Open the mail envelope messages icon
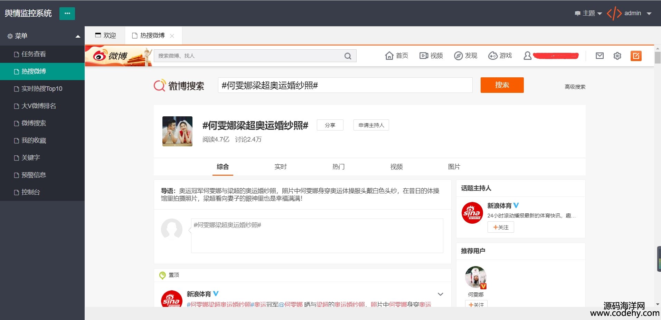The image size is (661, 320). pyautogui.click(x=599, y=56)
